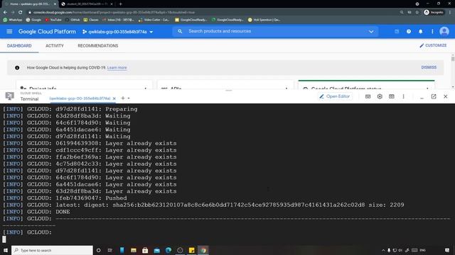Add a new Cloud Shell terminal tab
The image size is (455, 255).
click(x=123, y=98)
